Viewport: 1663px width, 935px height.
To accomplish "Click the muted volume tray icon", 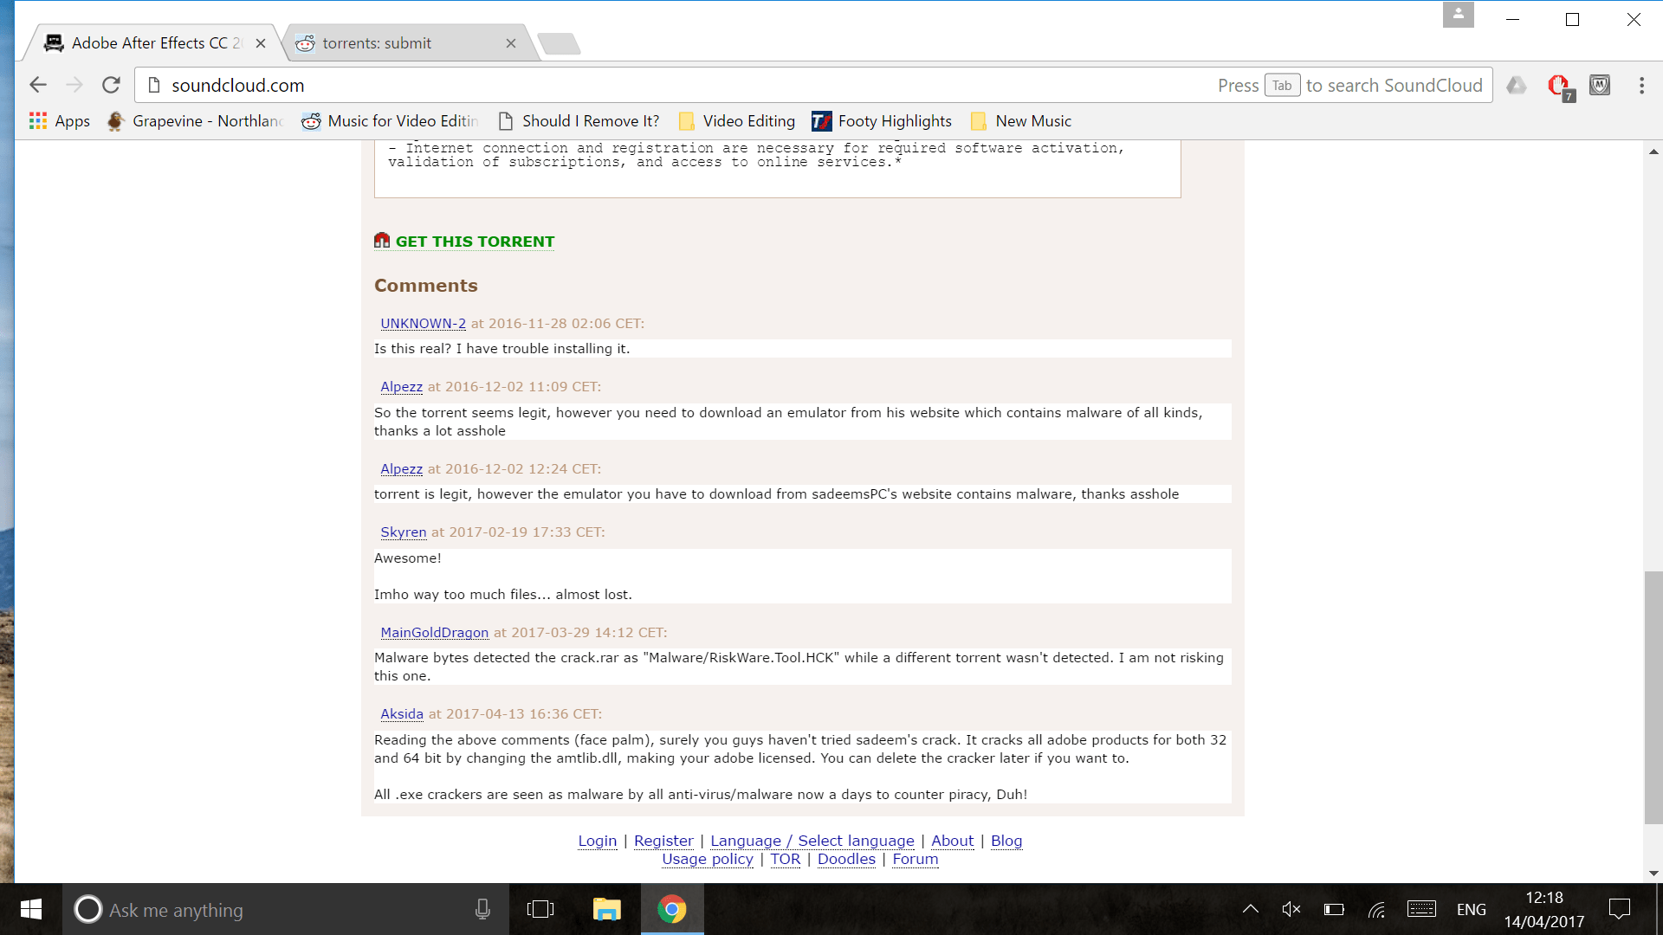I will pos(1291,909).
